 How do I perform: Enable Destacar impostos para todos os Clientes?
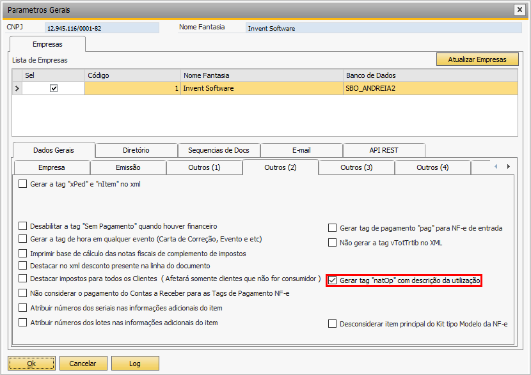point(22,279)
